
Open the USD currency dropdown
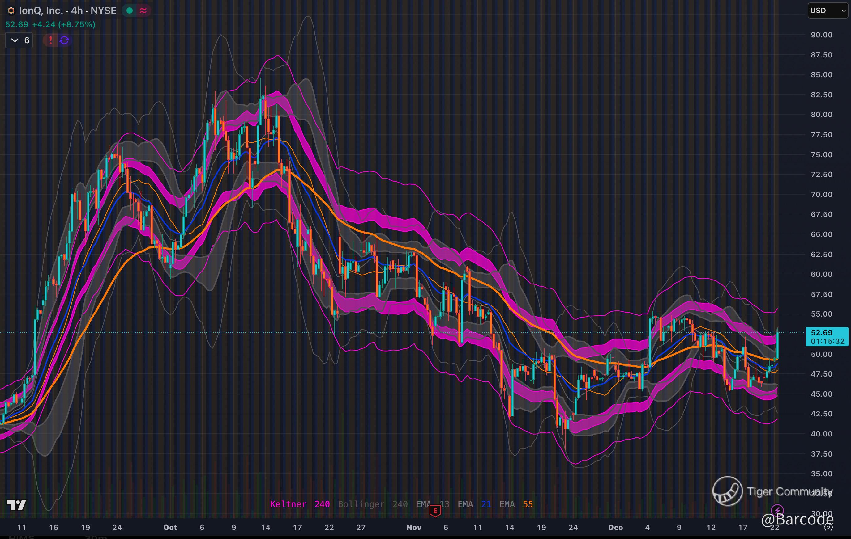pos(828,11)
